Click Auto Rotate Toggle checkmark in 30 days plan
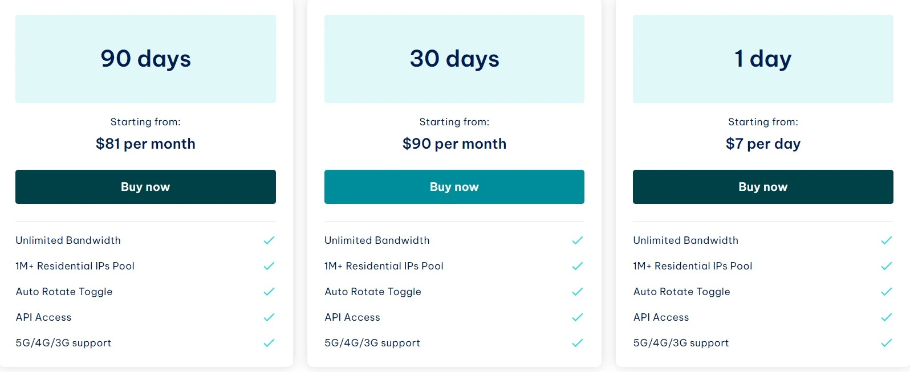The height and width of the screenshot is (372, 910). tap(578, 292)
